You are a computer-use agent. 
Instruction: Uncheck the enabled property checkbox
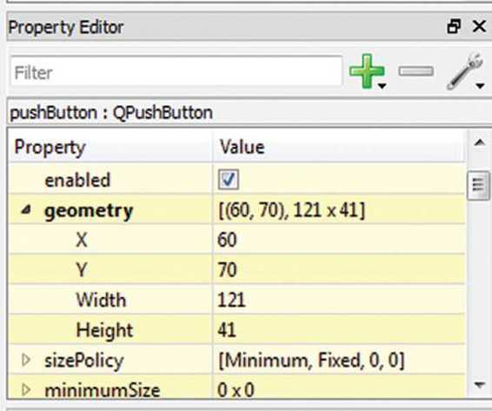pyautogui.click(x=228, y=180)
